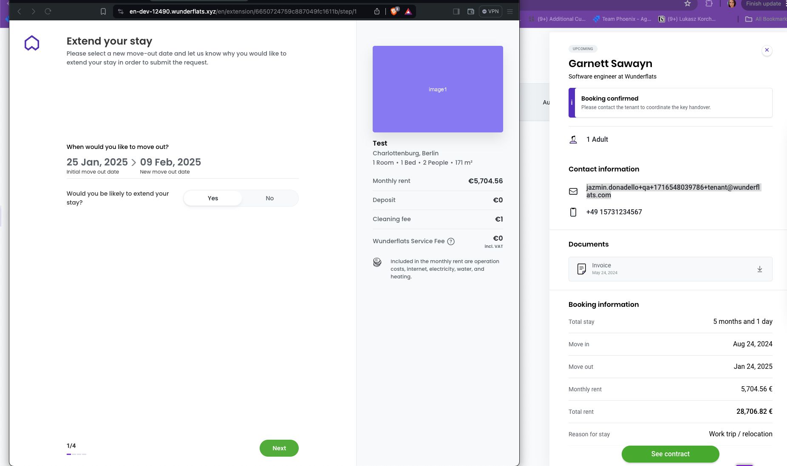The image size is (787, 466).
Task: Open the All Bookmarks folder
Action: [x=766, y=19]
